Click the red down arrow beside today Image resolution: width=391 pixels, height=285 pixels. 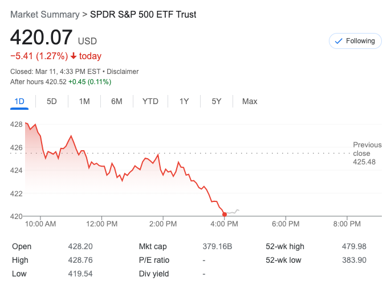point(74,56)
